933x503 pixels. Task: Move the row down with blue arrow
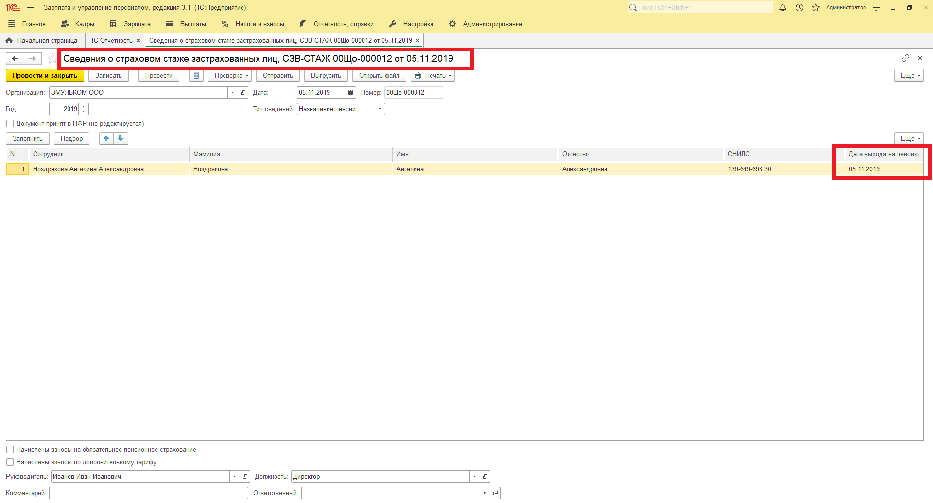121,139
